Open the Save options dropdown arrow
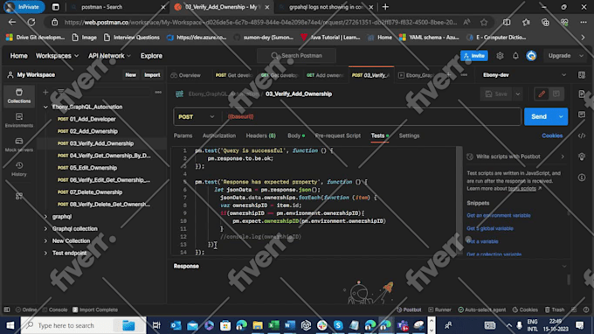The height and width of the screenshot is (334, 594). point(517,94)
